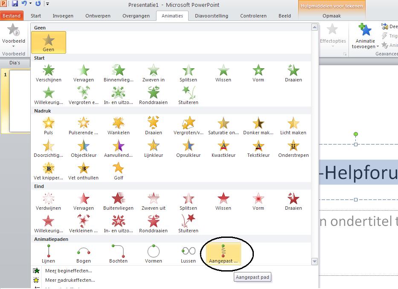Select the Tekstkleur emphasis effect
The image size is (398, 289).
pos(258,148)
